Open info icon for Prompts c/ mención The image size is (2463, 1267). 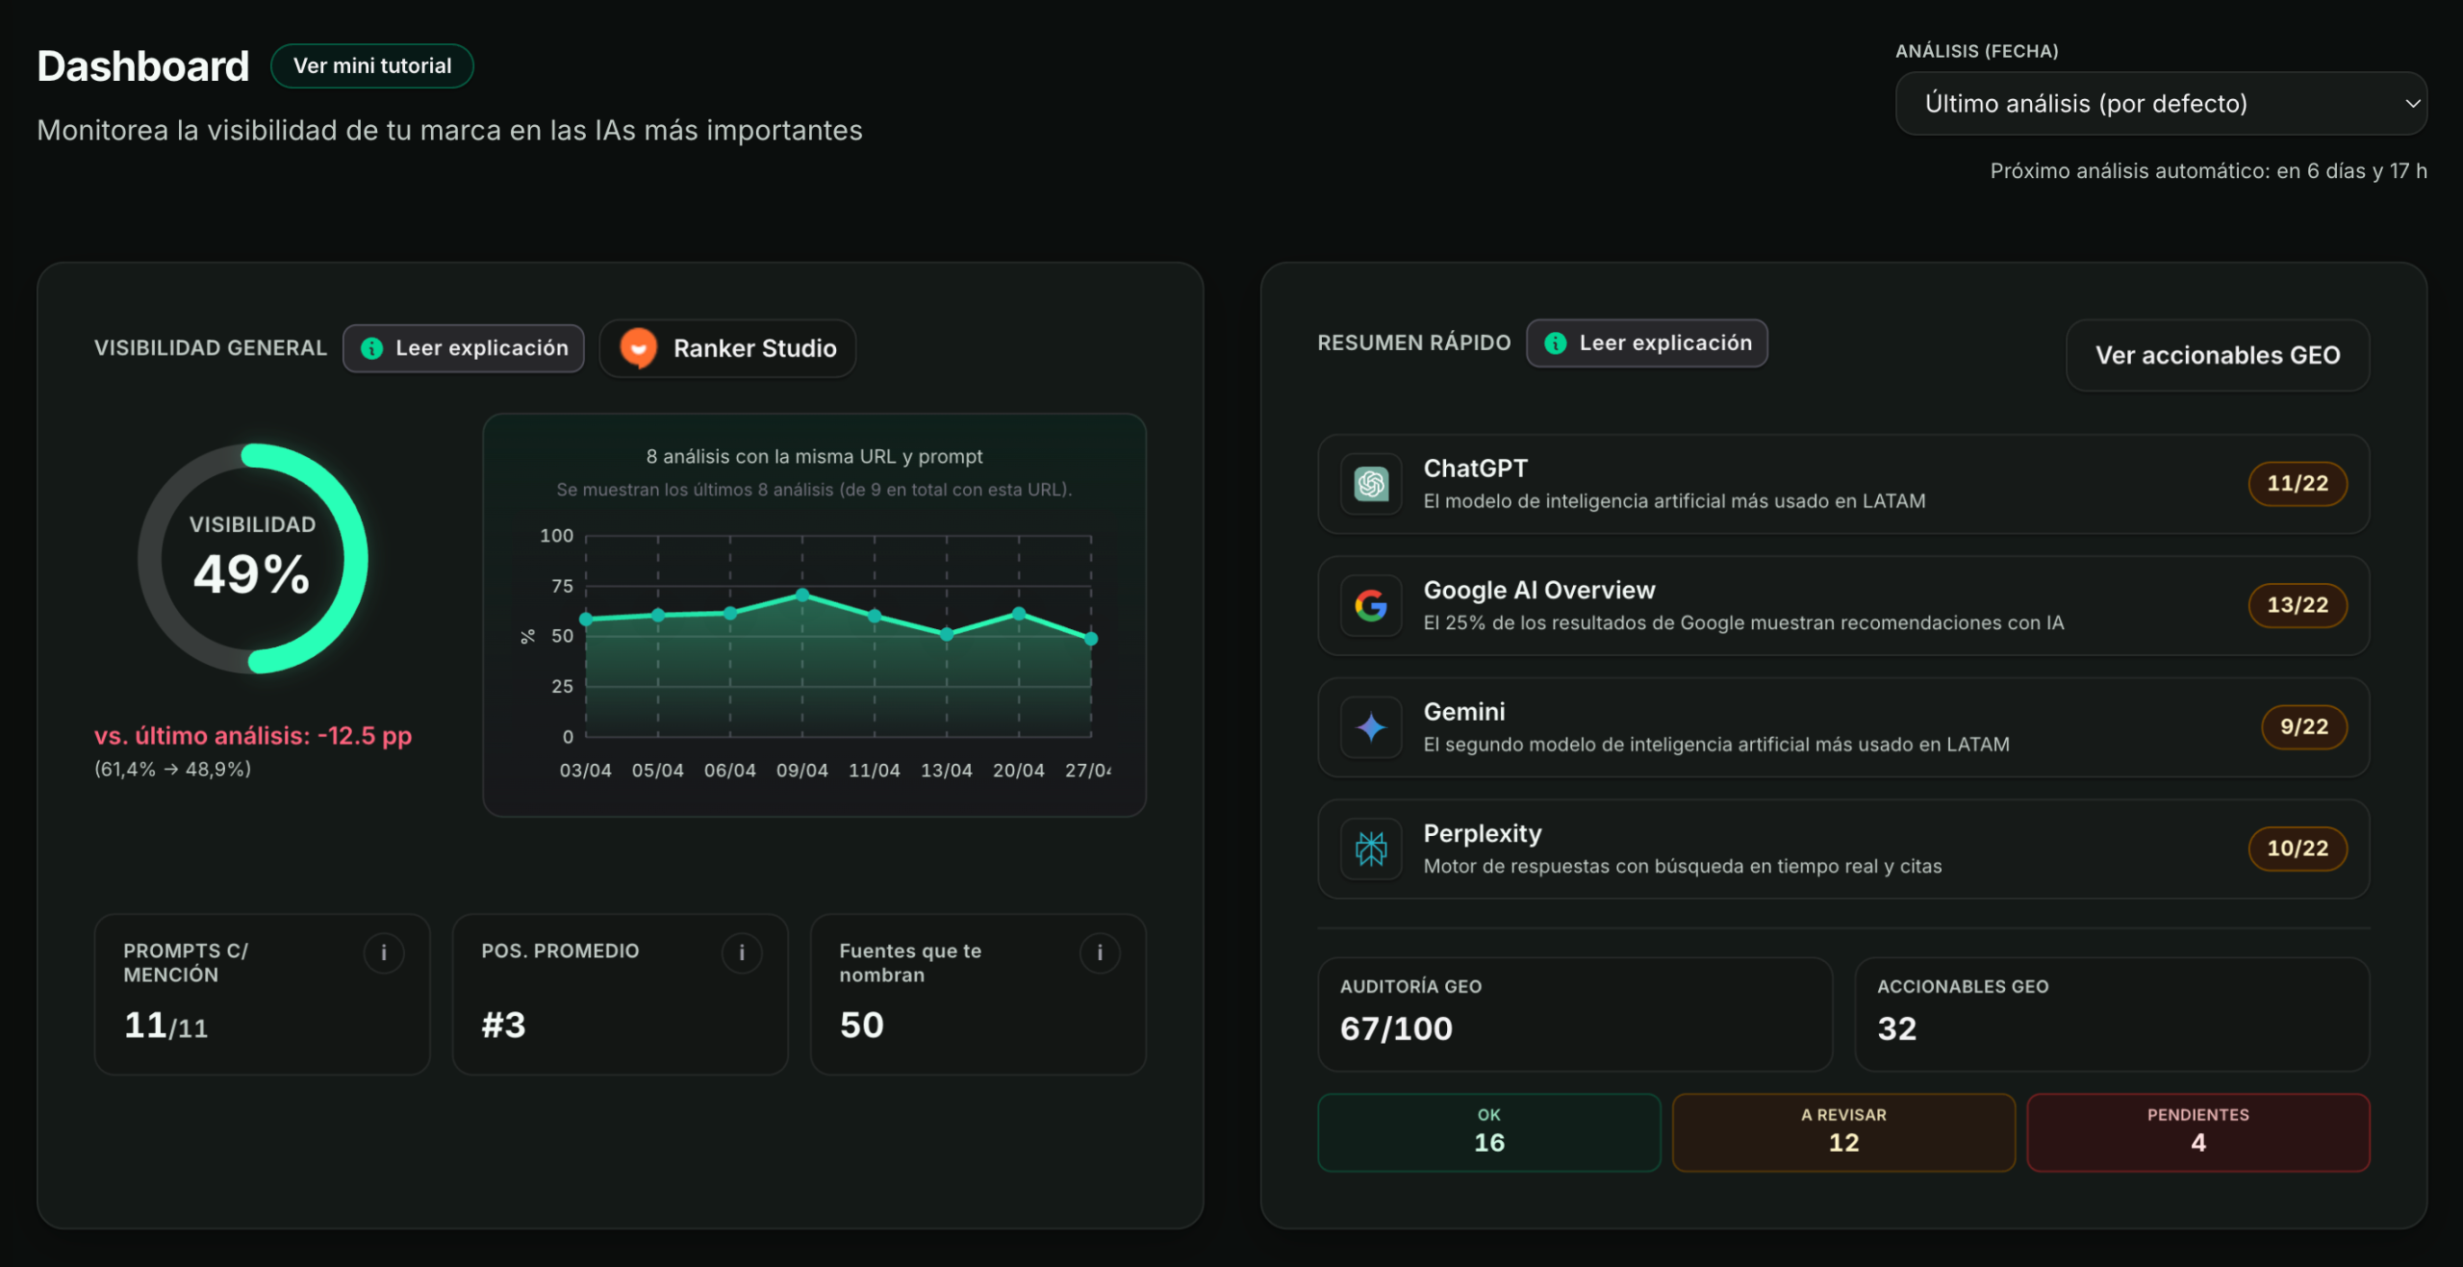coord(383,953)
